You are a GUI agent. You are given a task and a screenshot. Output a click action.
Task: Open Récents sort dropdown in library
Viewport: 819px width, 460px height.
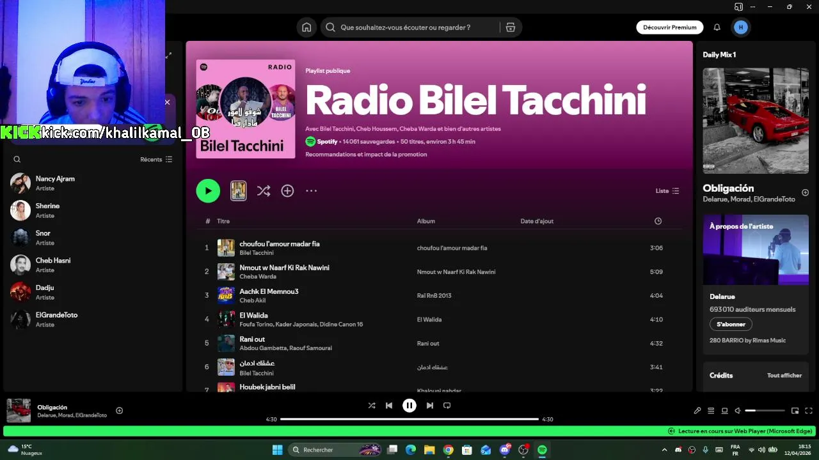click(156, 160)
